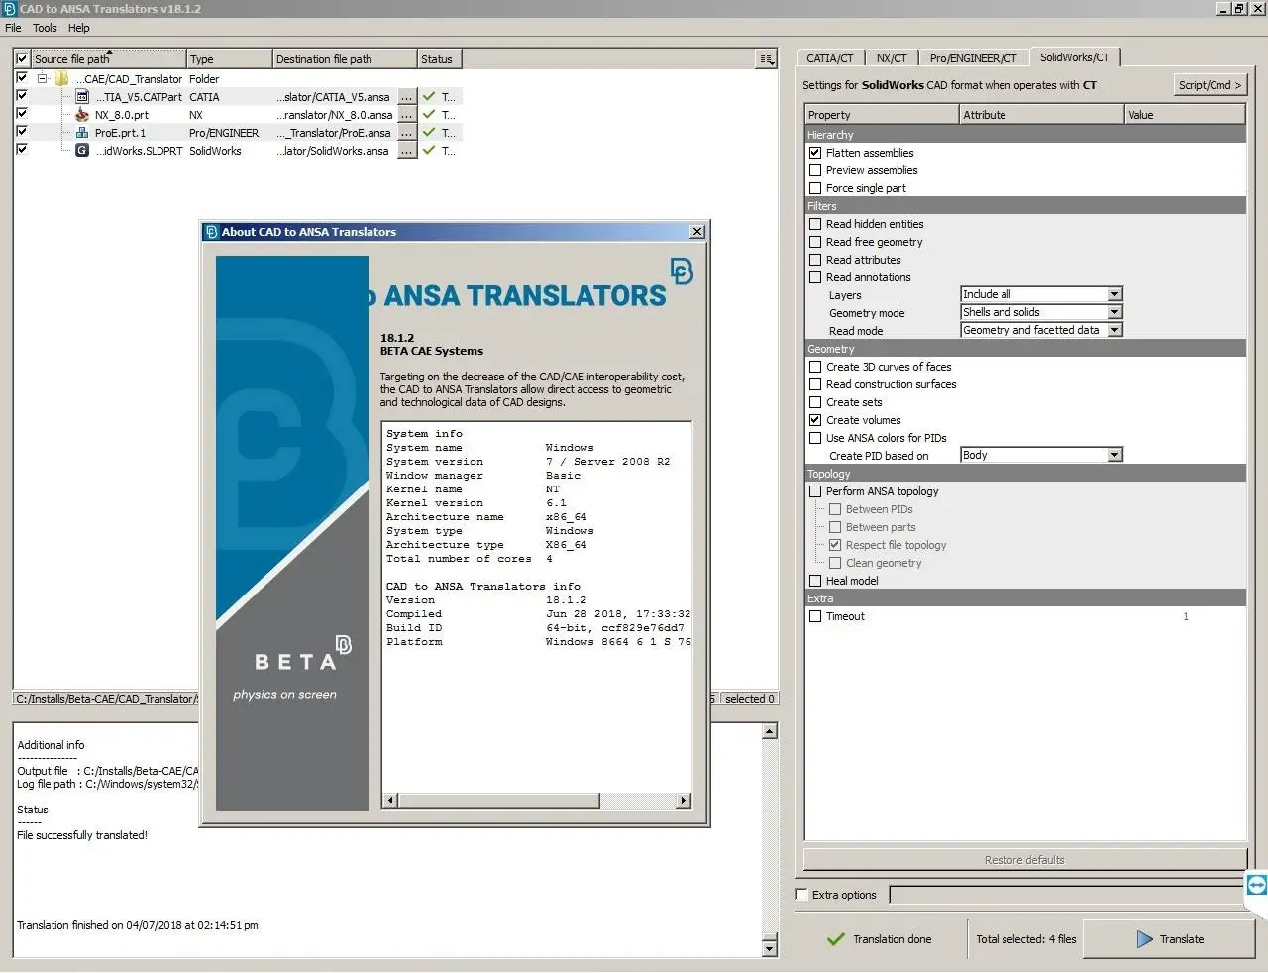Click the Status column header

click(x=439, y=59)
